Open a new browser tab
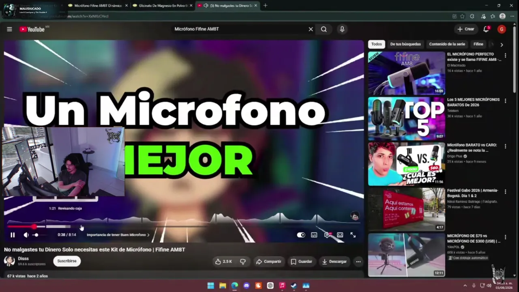519x292 pixels. [x=265, y=6]
